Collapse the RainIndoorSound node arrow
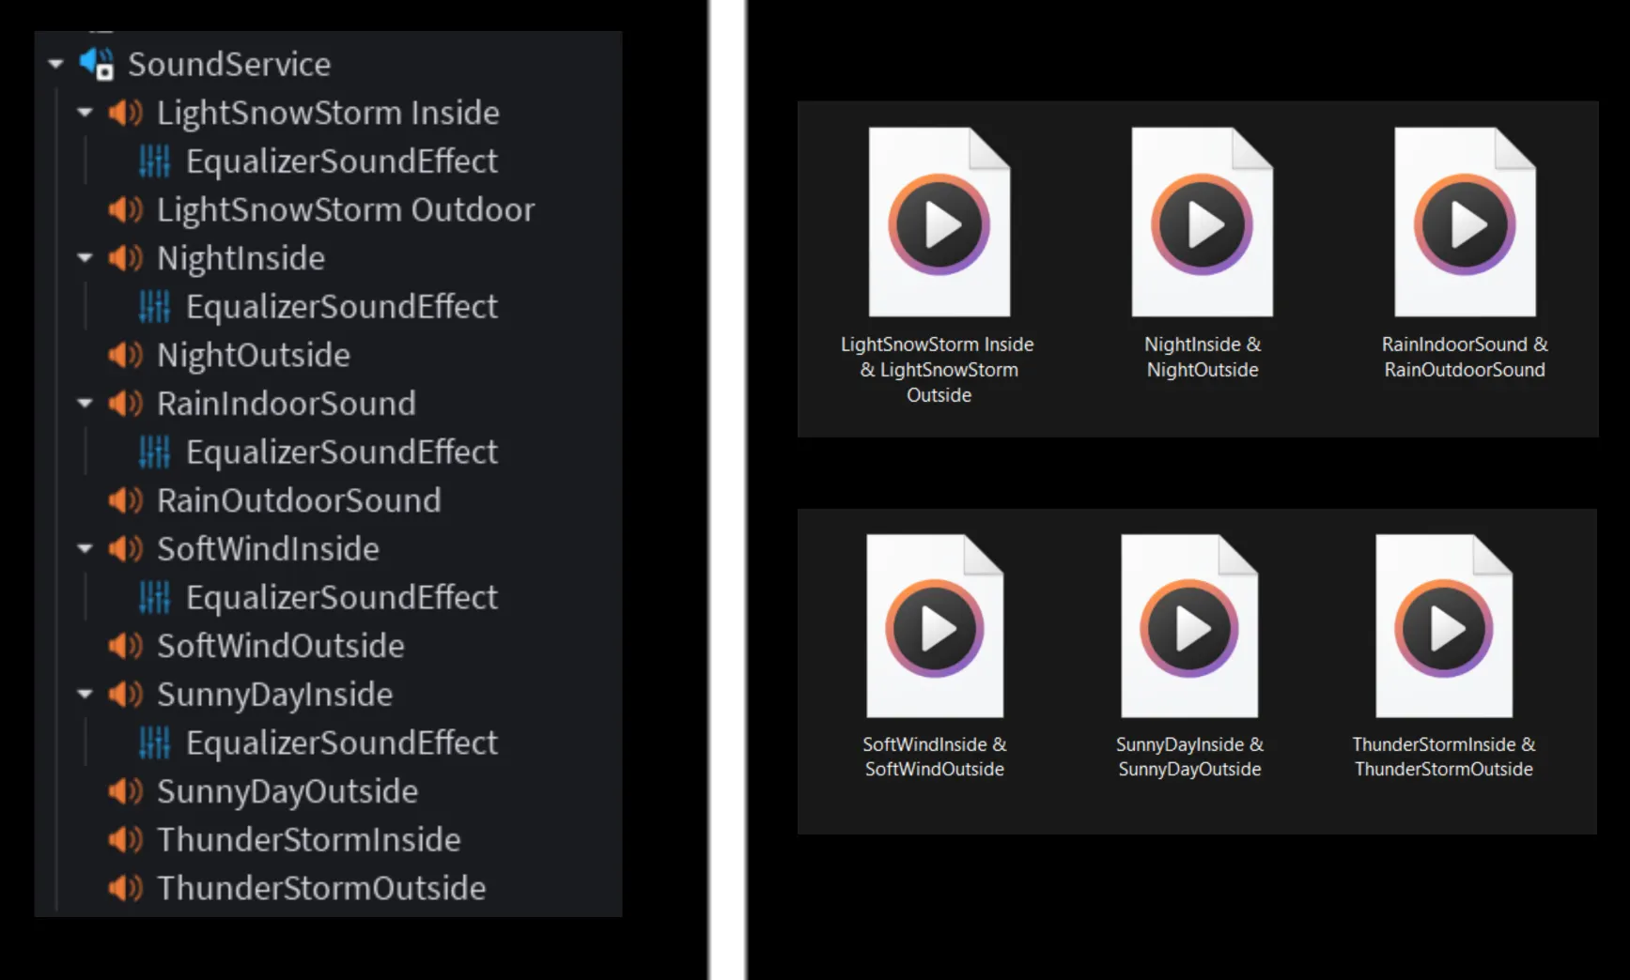This screenshot has height=980, width=1630. (x=85, y=404)
